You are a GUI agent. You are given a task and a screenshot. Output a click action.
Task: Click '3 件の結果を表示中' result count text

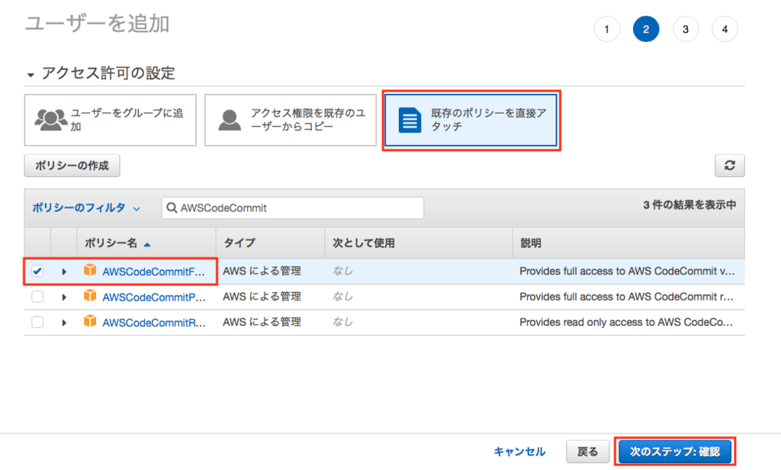point(689,204)
